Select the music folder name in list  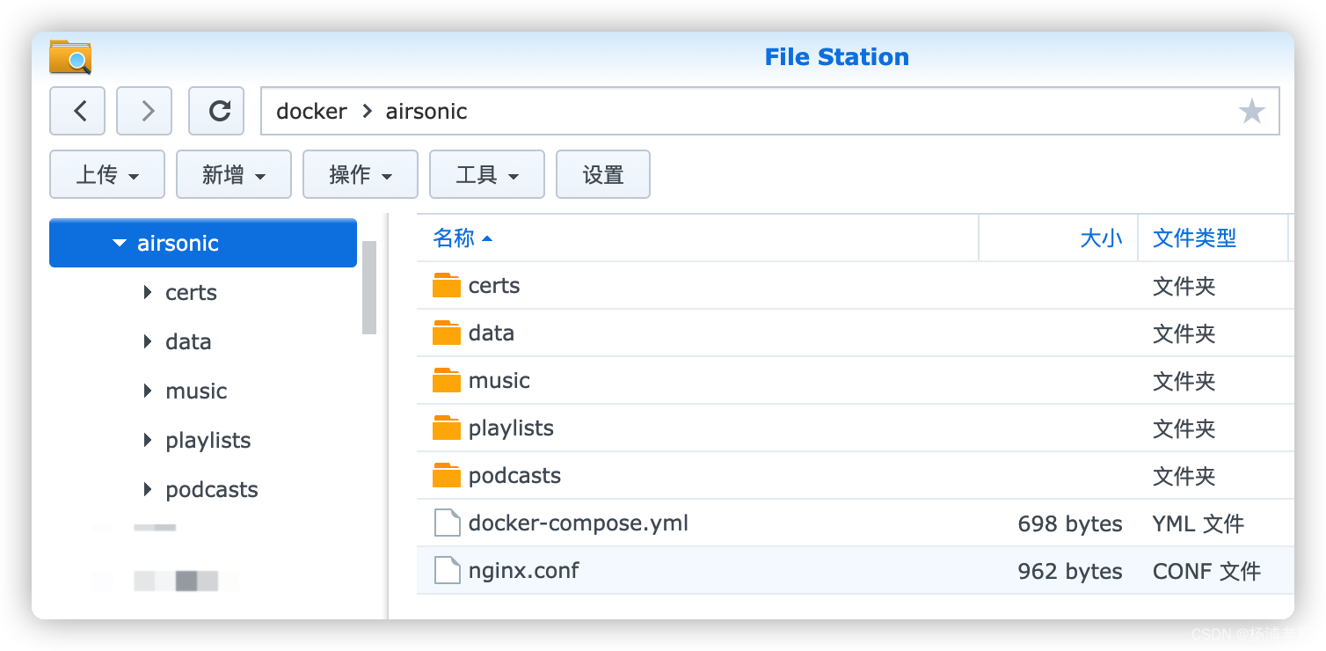click(x=499, y=380)
